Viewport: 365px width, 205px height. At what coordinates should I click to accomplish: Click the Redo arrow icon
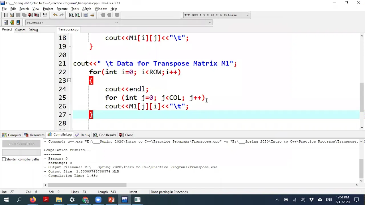(x=61, y=15)
